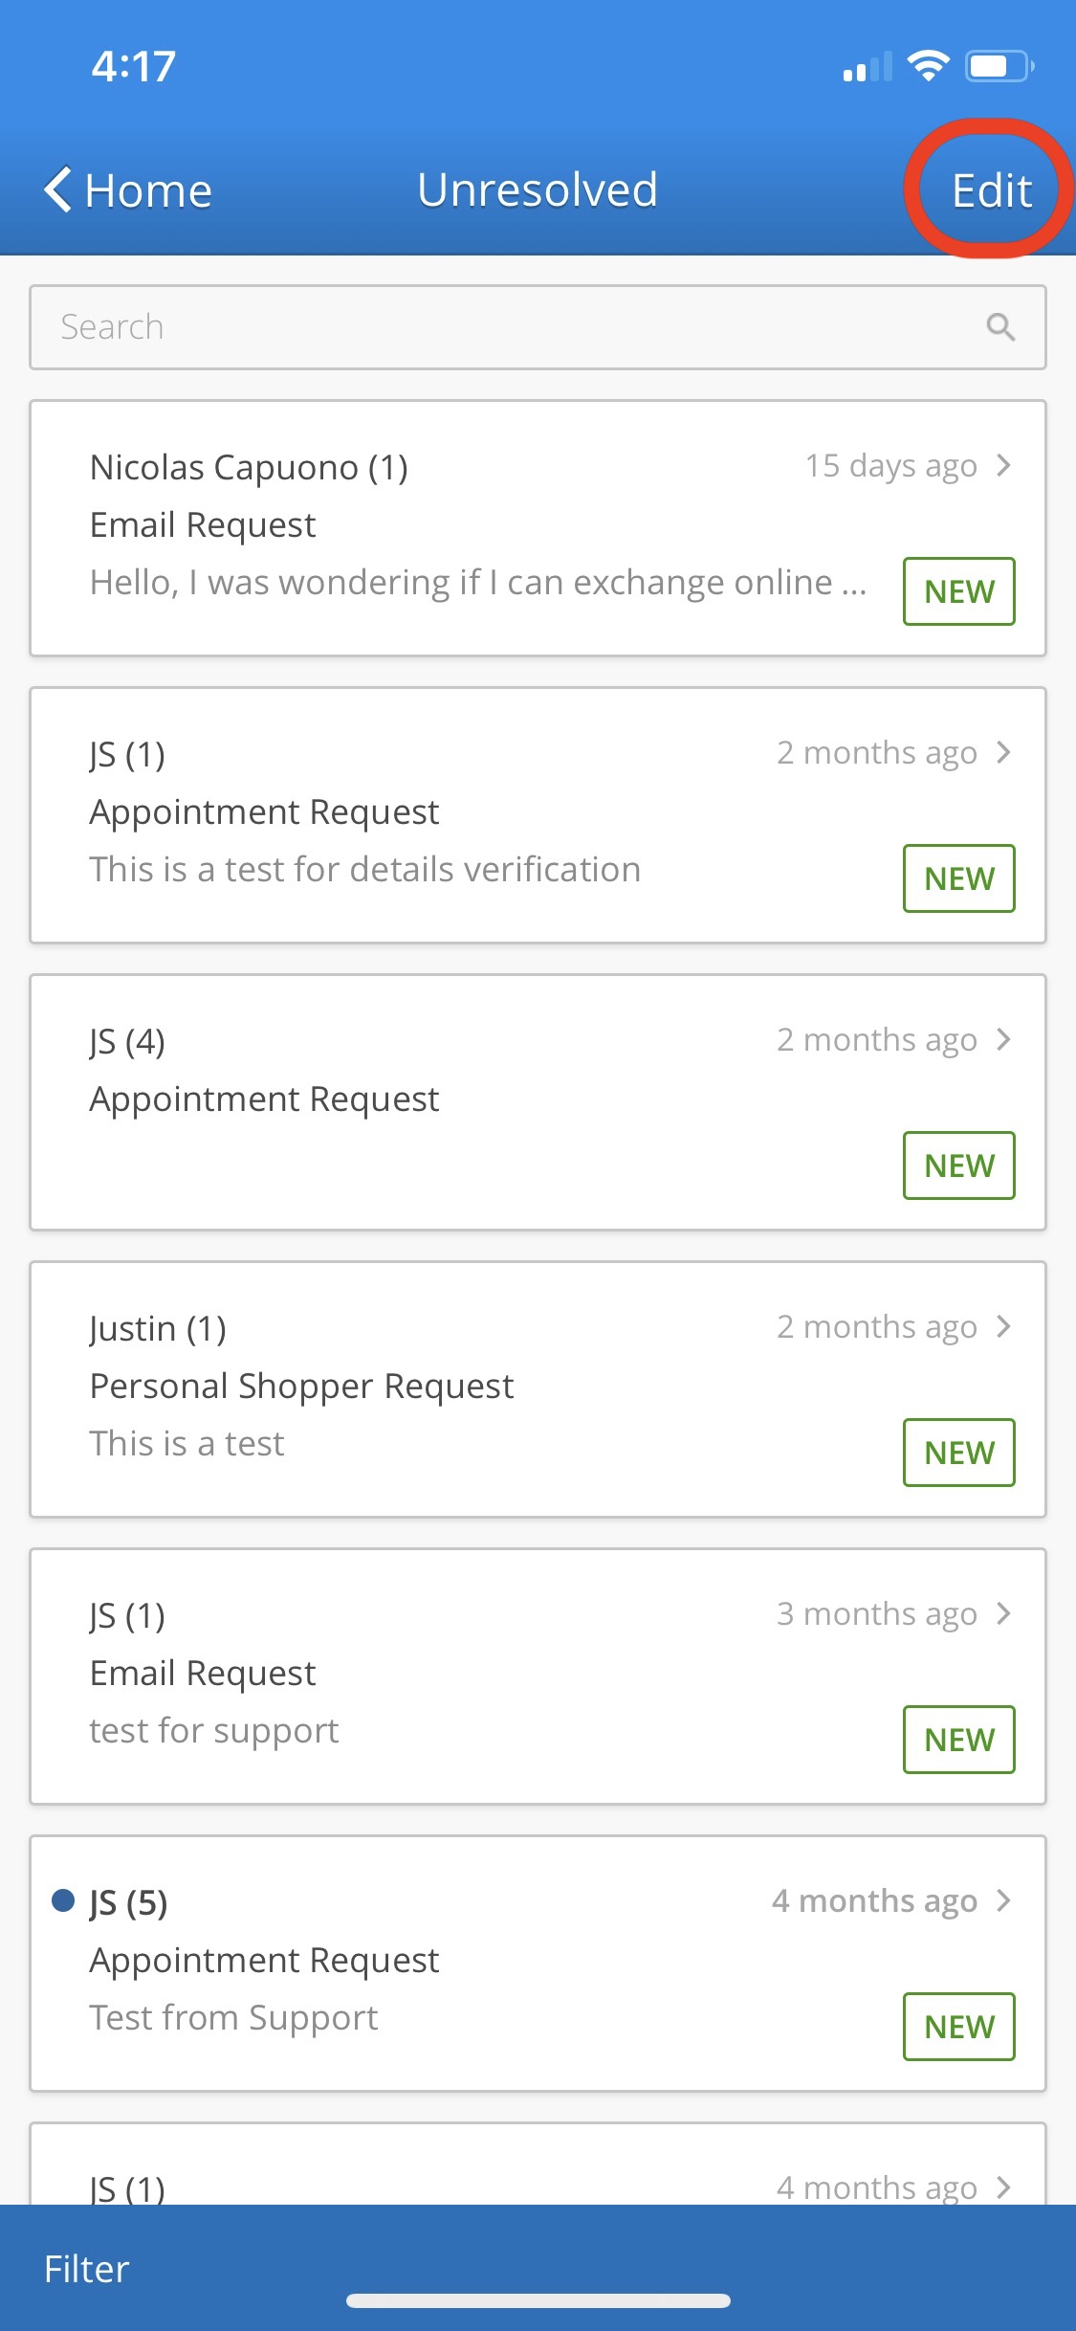
Task: Tap the Wi-Fi status icon
Action: click(928, 66)
